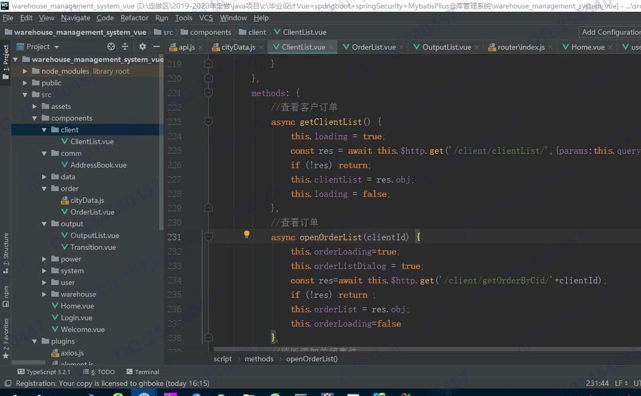Toggle the 1: Project tool window
The height and width of the screenshot is (396, 641).
click(6, 62)
